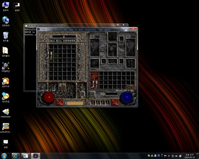Select the HP솔루션 desktop shortcut
The width and height of the screenshot is (199, 159).
click(x=6, y=67)
